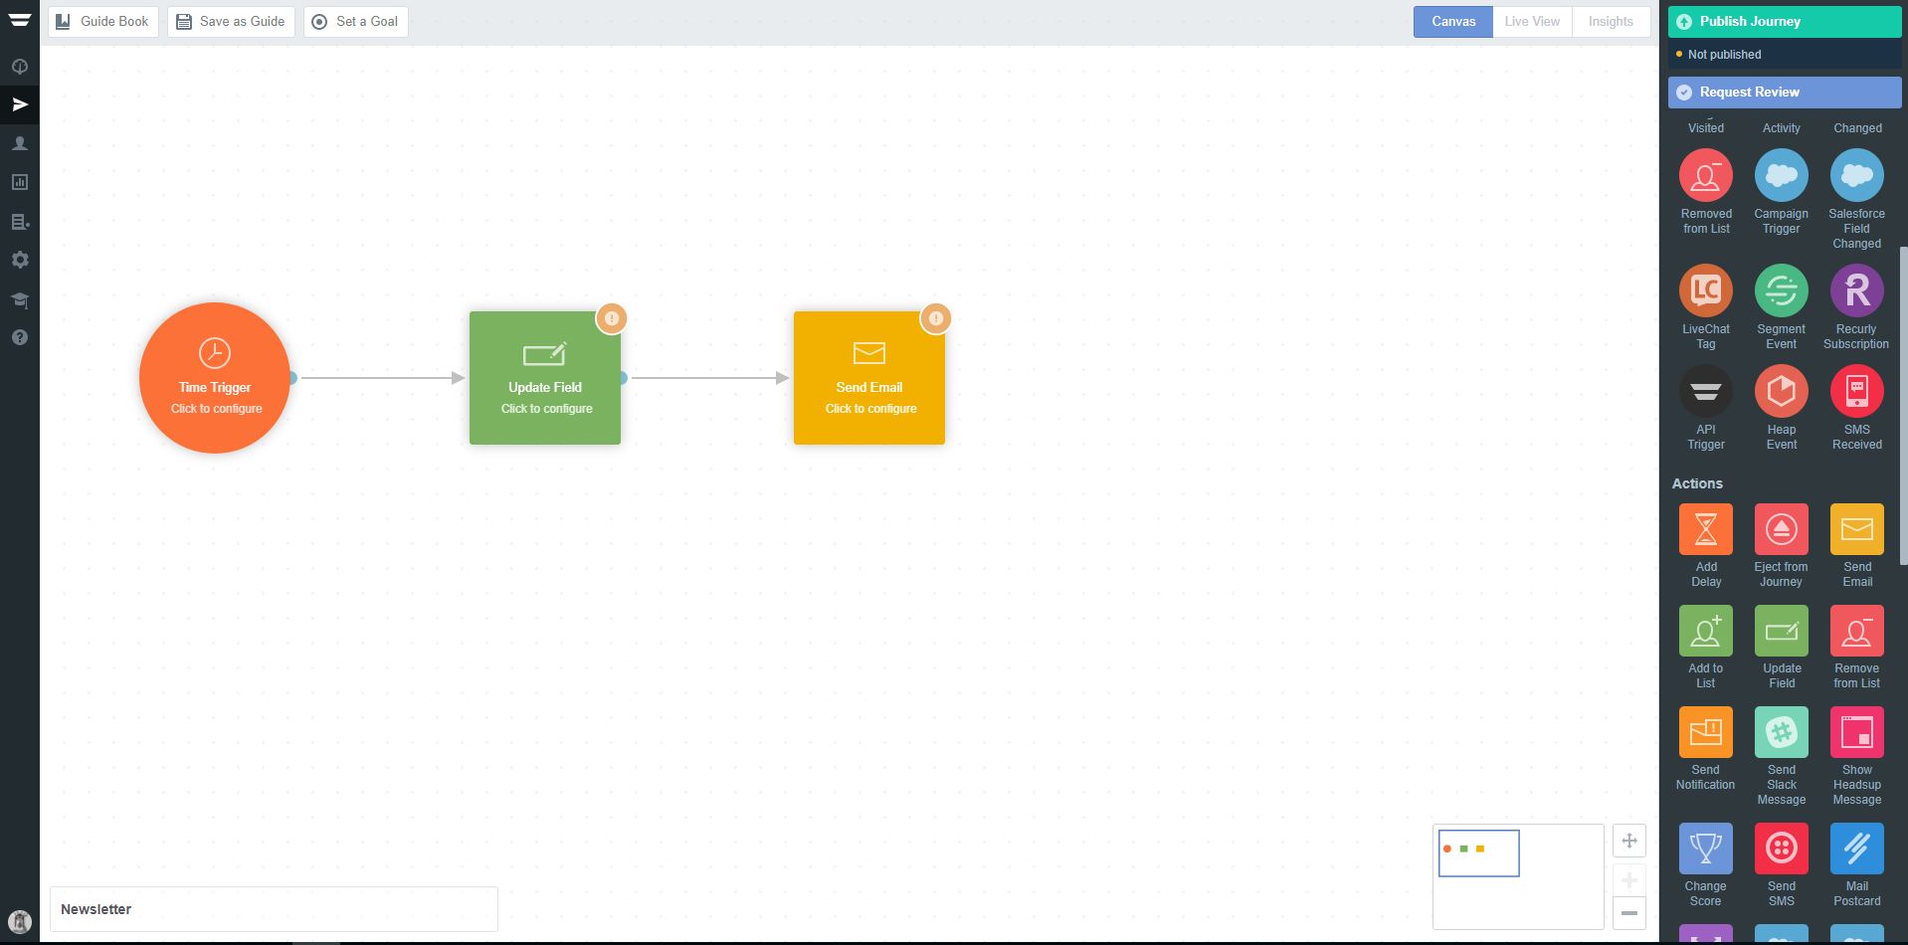Click the Eject from Journey action icon
Screen dimensions: 1908x945
pos(1781,529)
